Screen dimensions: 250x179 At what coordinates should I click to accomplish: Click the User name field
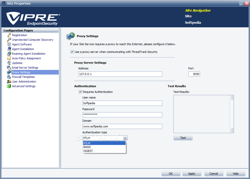pyautogui.click(x=122, y=103)
